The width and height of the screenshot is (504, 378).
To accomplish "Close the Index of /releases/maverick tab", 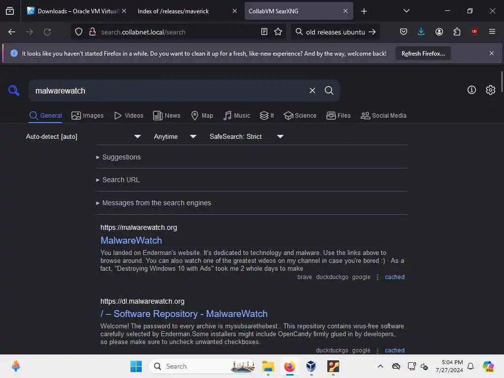I will tap(235, 11).
